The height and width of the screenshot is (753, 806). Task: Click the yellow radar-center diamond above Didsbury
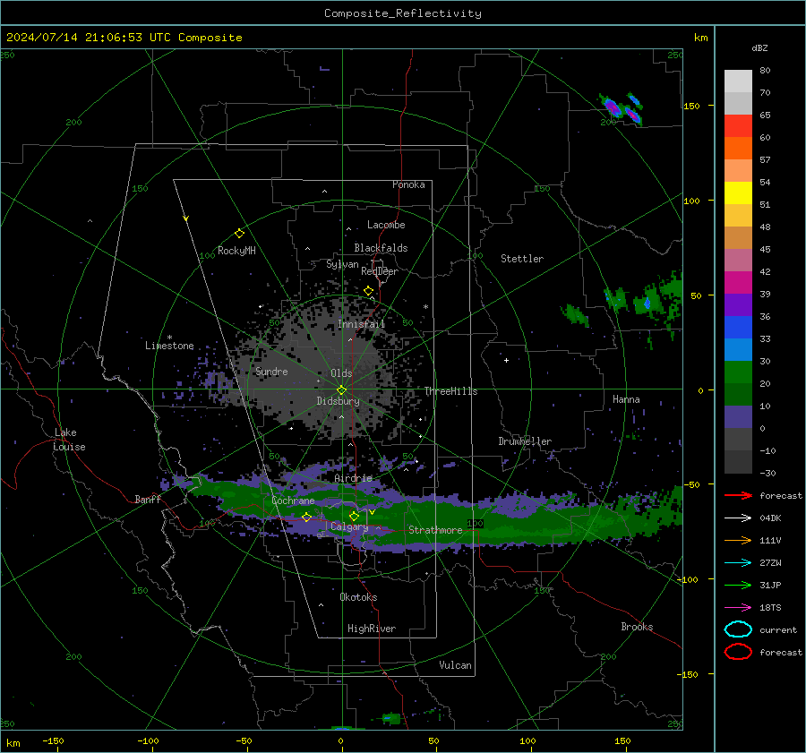342,389
